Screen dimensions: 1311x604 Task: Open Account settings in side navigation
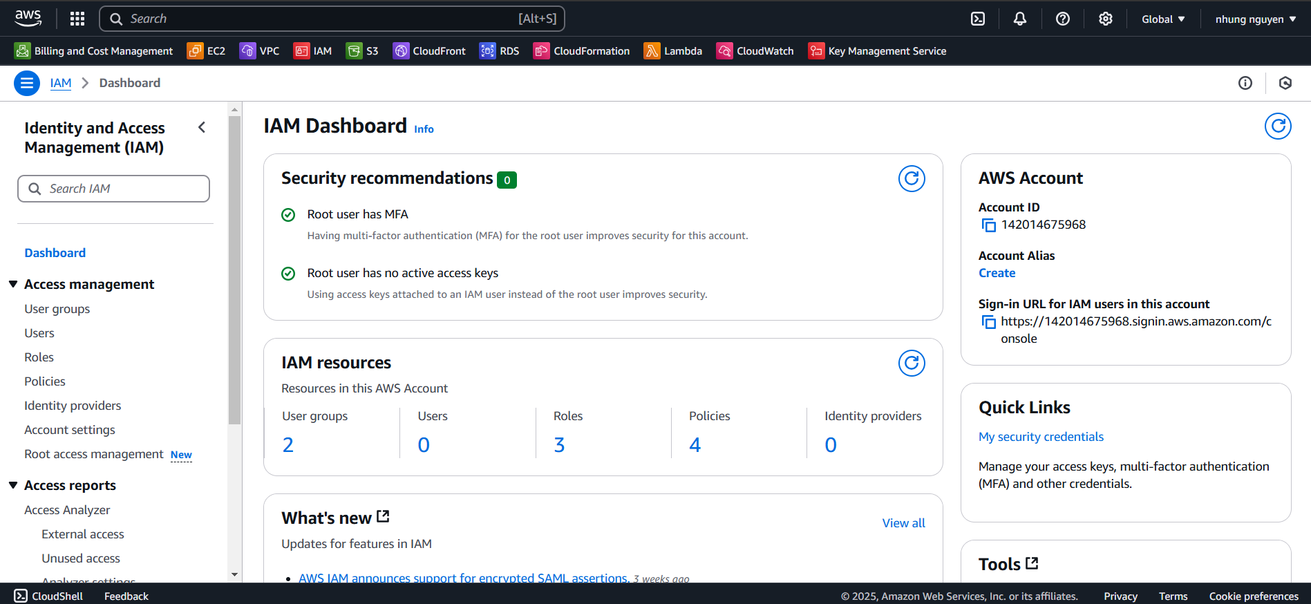click(70, 430)
